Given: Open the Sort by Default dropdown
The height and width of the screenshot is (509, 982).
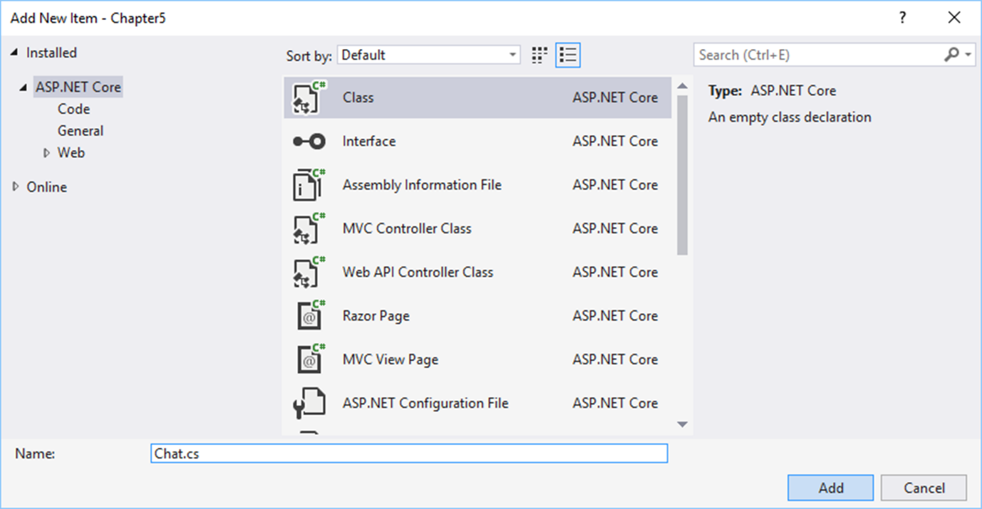Looking at the screenshot, I should (429, 55).
